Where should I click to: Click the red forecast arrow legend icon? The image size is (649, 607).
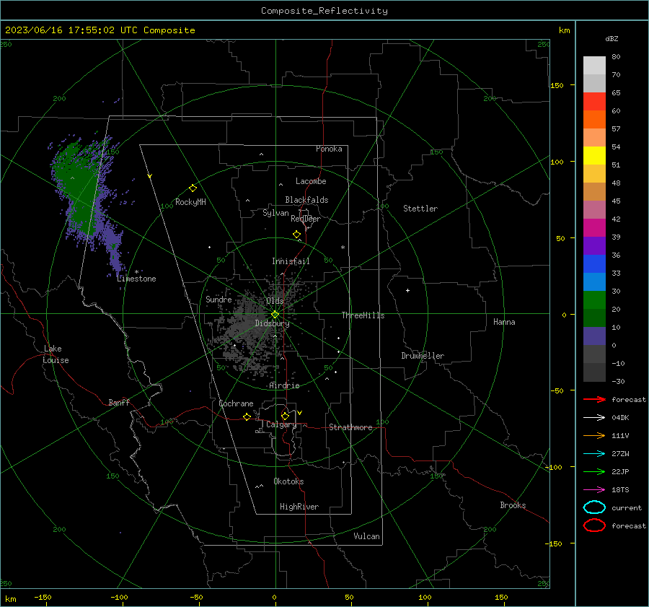[594, 399]
